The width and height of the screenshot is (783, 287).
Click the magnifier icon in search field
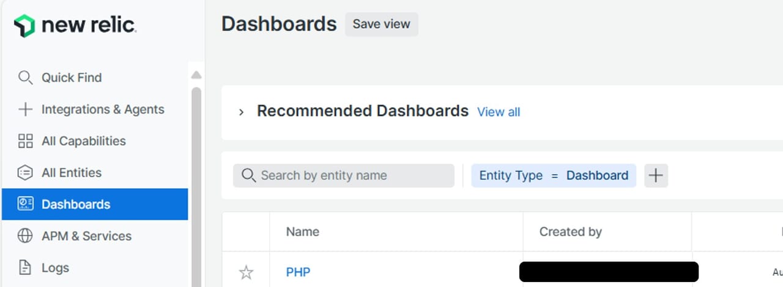(x=248, y=175)
